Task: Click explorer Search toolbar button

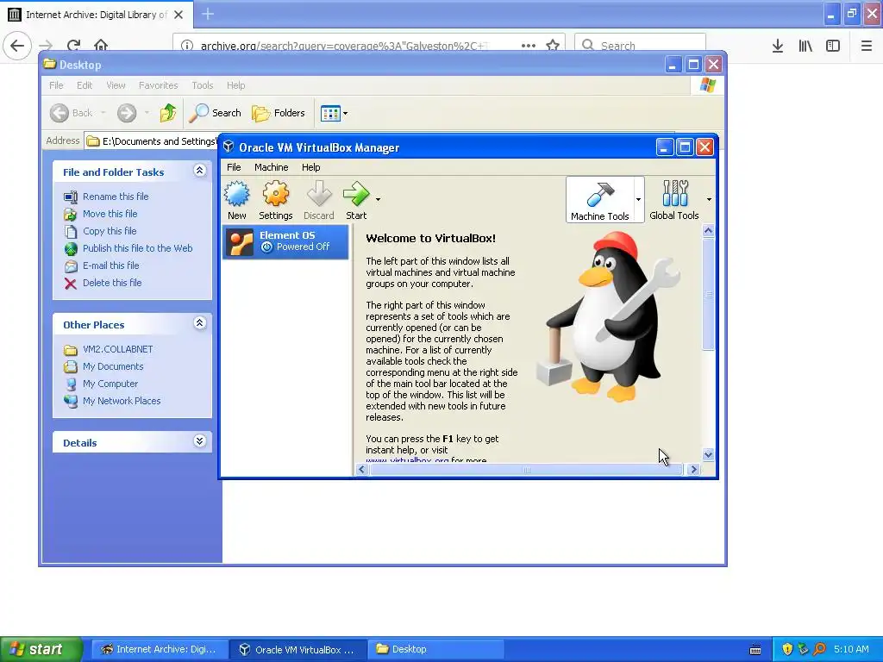Action: pyautogui.click(x=215, y=113)
